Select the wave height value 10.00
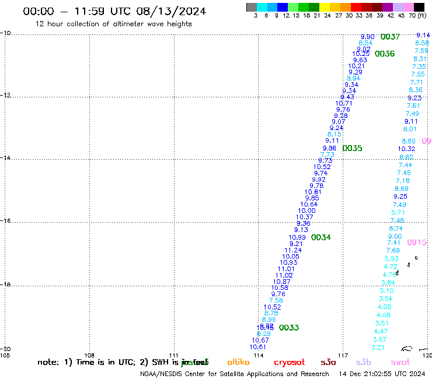The height and width of the screenshot is (379, 432). pos(307,211)
